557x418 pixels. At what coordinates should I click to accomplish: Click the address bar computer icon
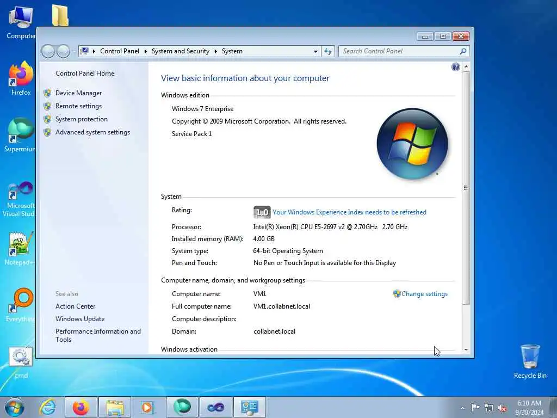(84, 51)
